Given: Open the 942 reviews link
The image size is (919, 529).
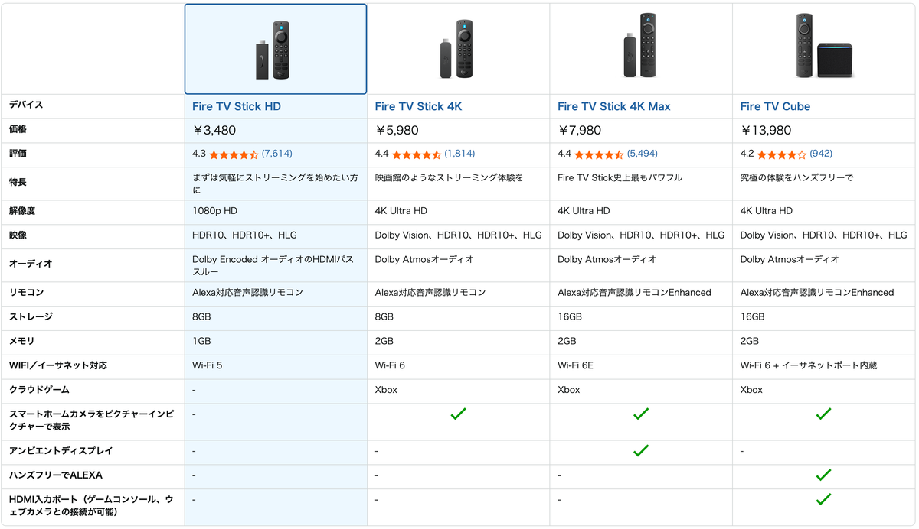Looking at the screenshot, I should [x=821, y=154].
